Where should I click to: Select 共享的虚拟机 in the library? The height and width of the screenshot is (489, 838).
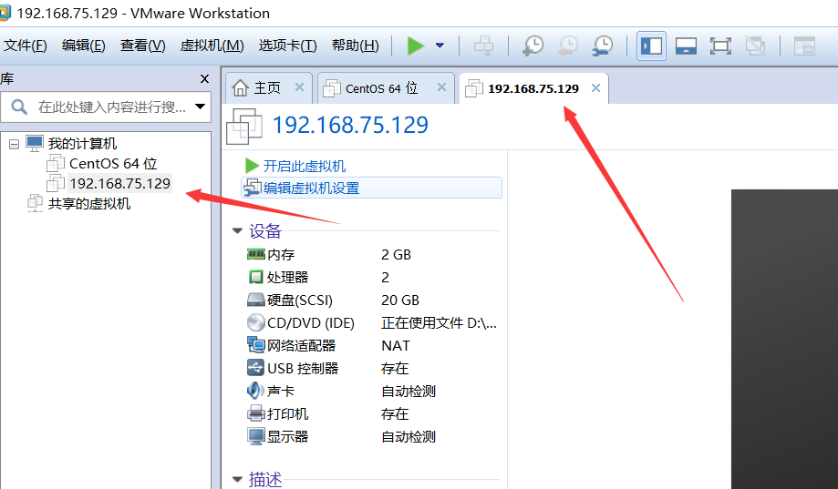89,204
